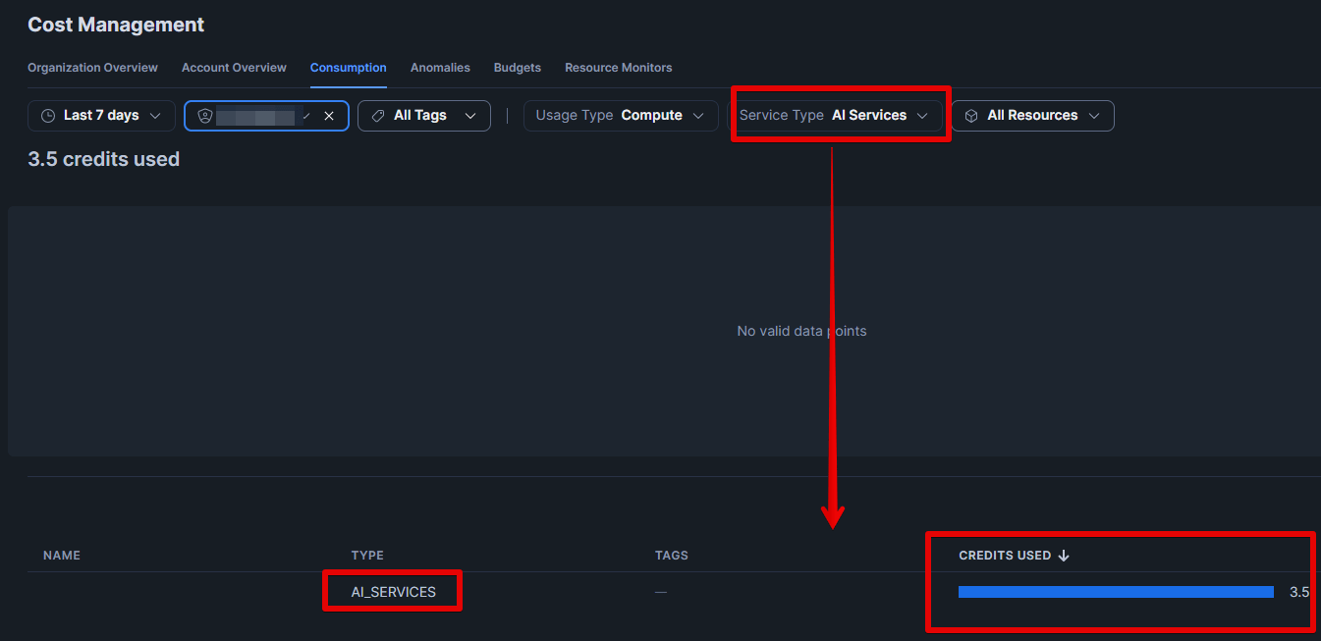
Task: Select the Anomalies tab
Action: click(x=440, y=68)
